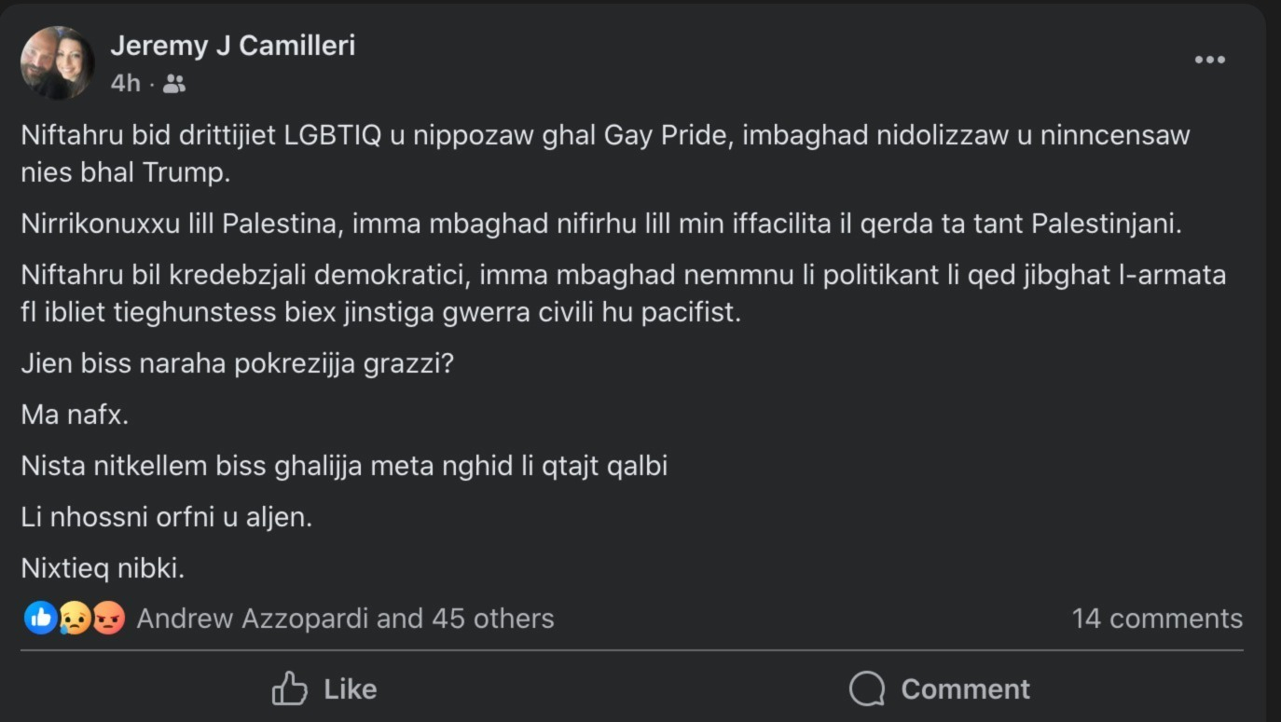
Task: Click the paragraph starting "Nirrikonuxxu lill Palestina"
Action: pyautogui.click(x=600, y=225)
